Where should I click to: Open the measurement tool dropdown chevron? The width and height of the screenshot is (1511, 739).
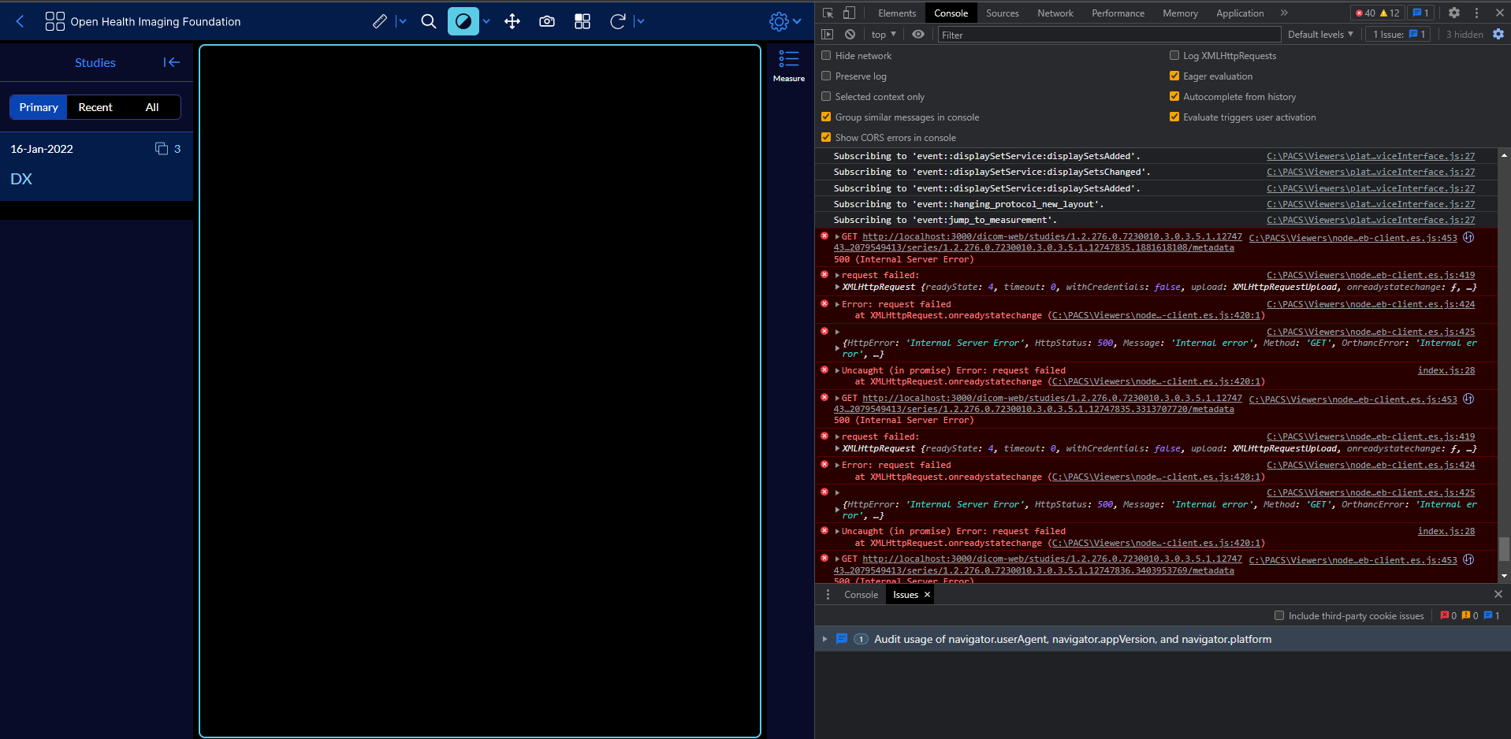(x=401, y=21)
